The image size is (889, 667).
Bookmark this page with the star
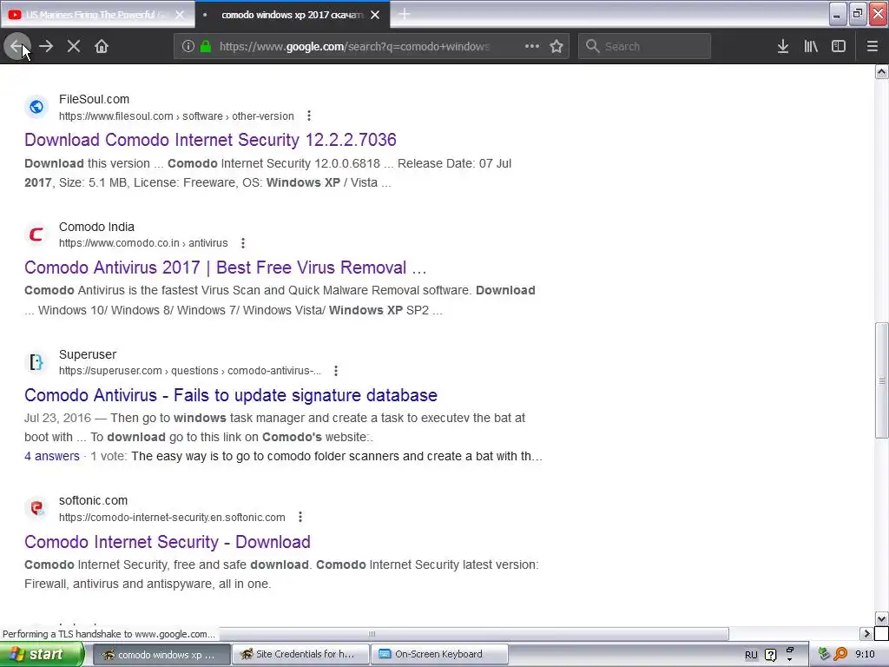point(556,47)
